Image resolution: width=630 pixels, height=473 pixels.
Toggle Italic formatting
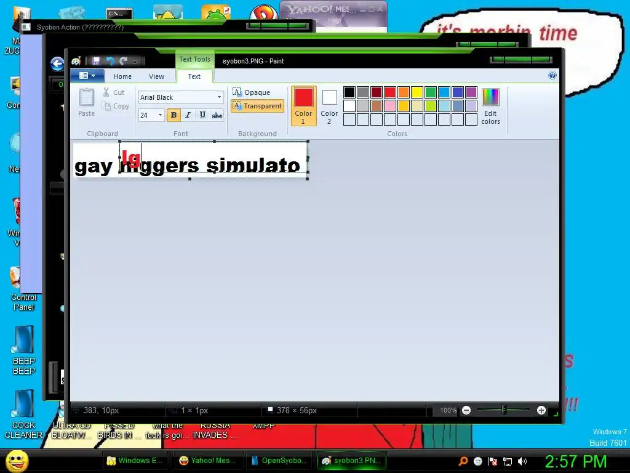pyautogui.click(x=188, y=115)
